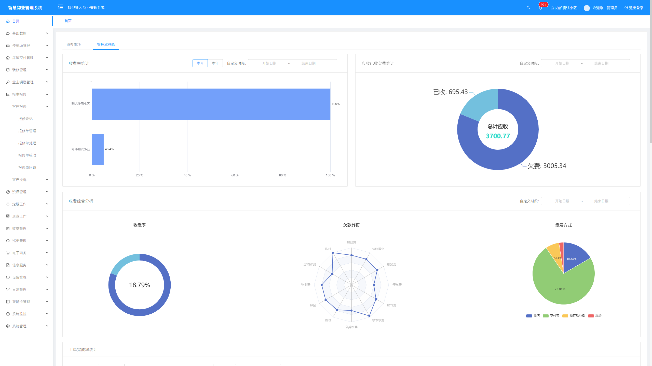Open the notification bell icon
The width and height of the screenshot is (652, 366).
point(540,8)
